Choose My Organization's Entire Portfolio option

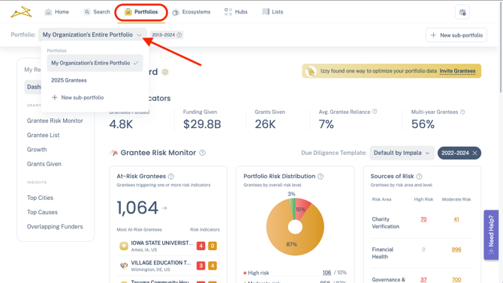click(95, 63)
